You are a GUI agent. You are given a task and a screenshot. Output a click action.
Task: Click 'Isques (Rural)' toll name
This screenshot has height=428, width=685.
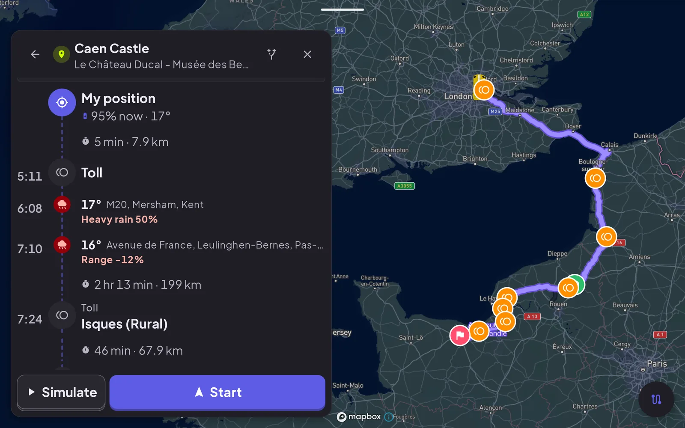125,324
